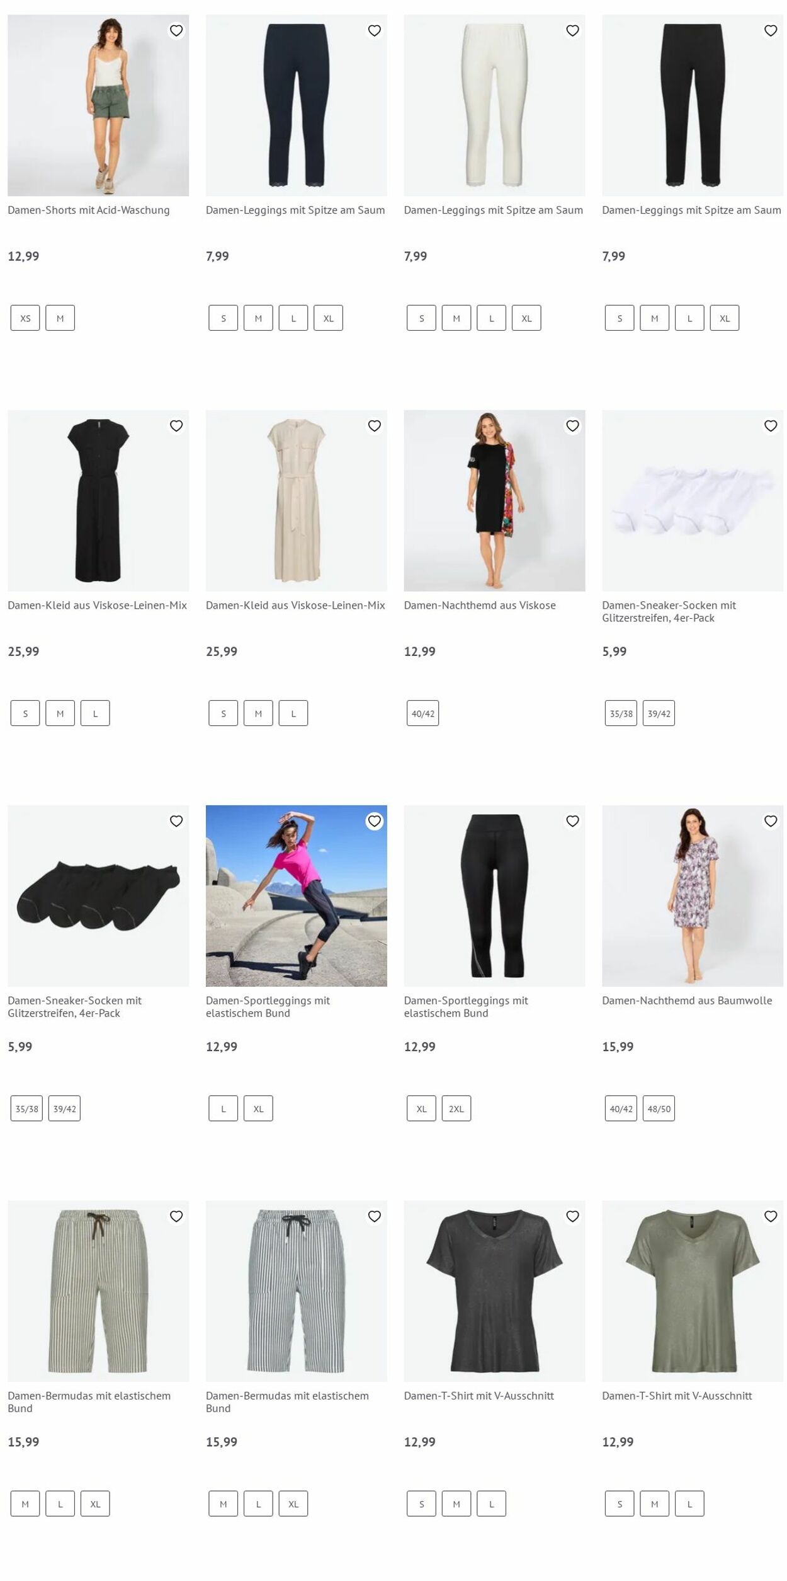Favorite the Damen-Shorts mit Acid-Waschung
The image size is (787, 1581).
click(176, 30)
